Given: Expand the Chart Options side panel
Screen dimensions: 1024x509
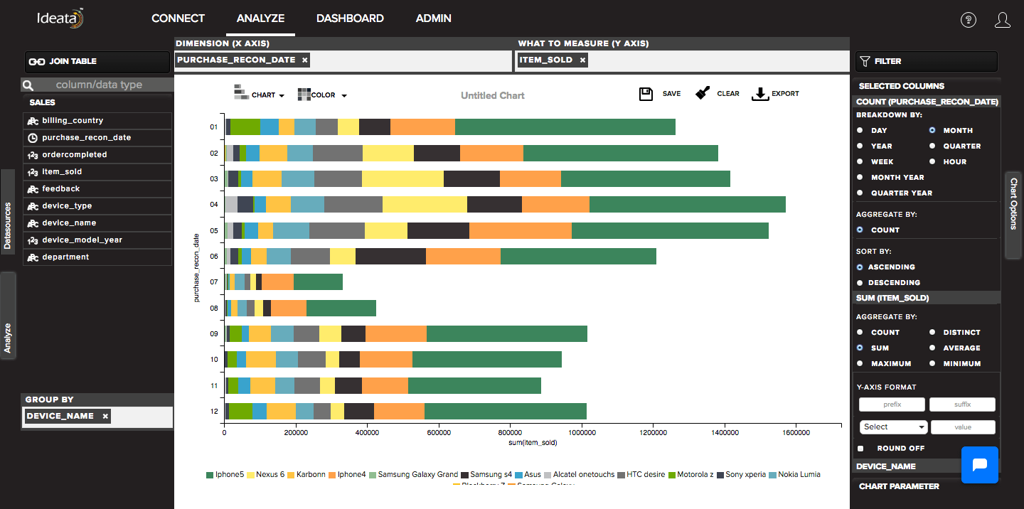Looking at the screenshot, I should [1013, 215].
